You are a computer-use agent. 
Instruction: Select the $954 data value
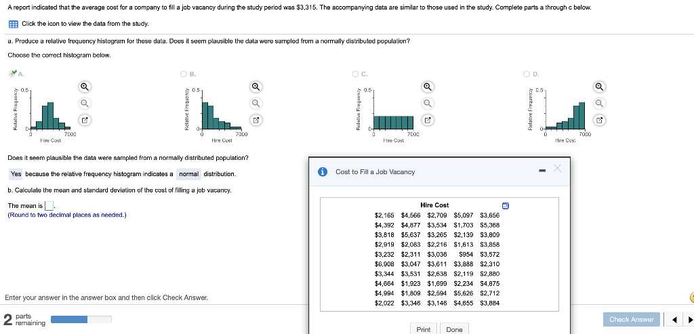click(x=466, y=254)
